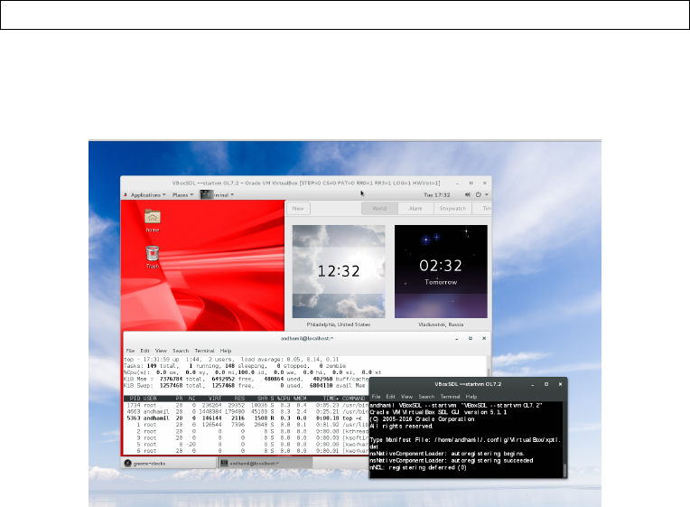Select the Philadelphia 12:32 clock tile
Image resolution: width=690 pixels, height=507 pixels.
339,271
